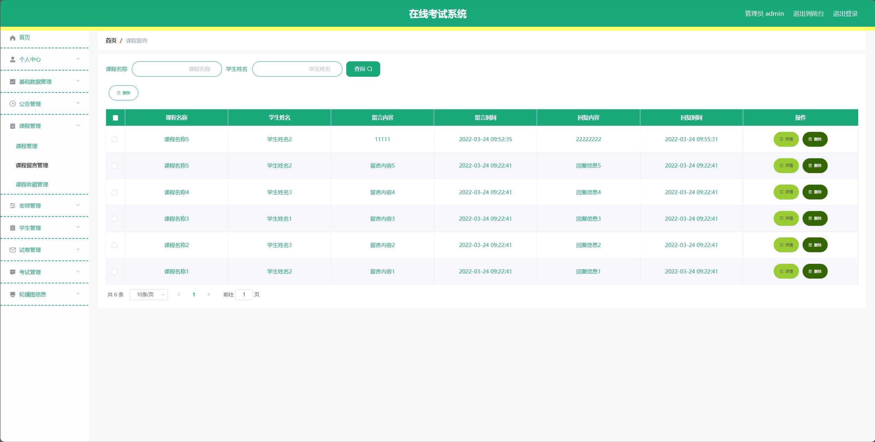Click 管理员 admin in header
This screenshot has width=875, height=442.
pos(764,14)
